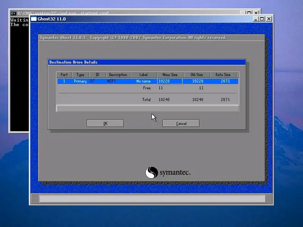Minimize the Ghost32 11.0 window
Screen dimensions: 303x227
255,19
